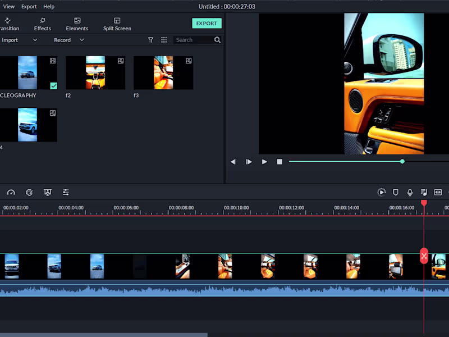Select the f2 clip thumbnail
Screen dimensions: 449x337
pos(95,72)
